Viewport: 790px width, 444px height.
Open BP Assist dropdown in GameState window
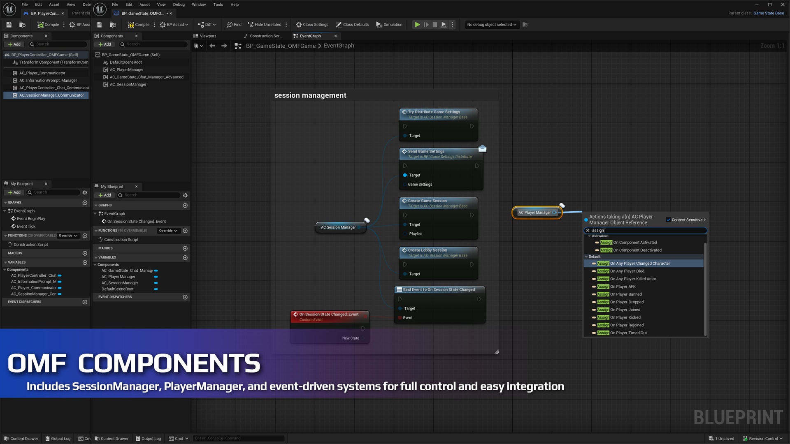pyautogui.click(x=174, y=25)
